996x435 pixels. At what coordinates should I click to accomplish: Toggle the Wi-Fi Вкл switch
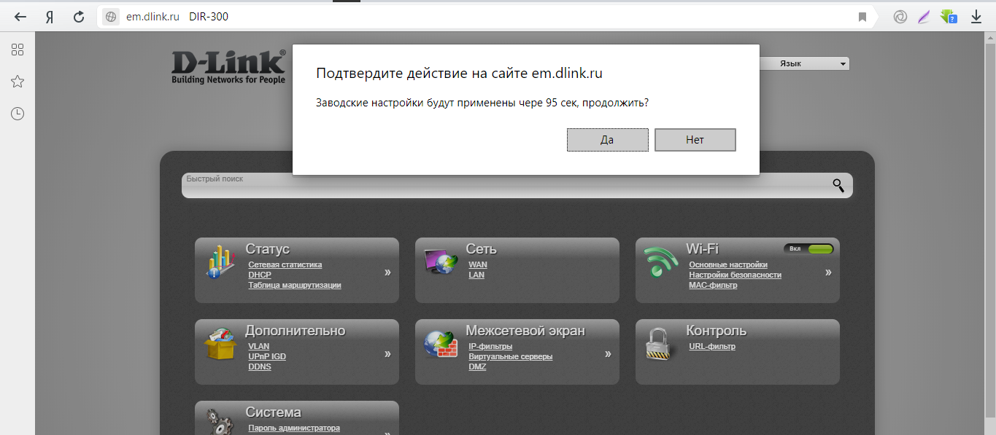(x=808, y=248)
